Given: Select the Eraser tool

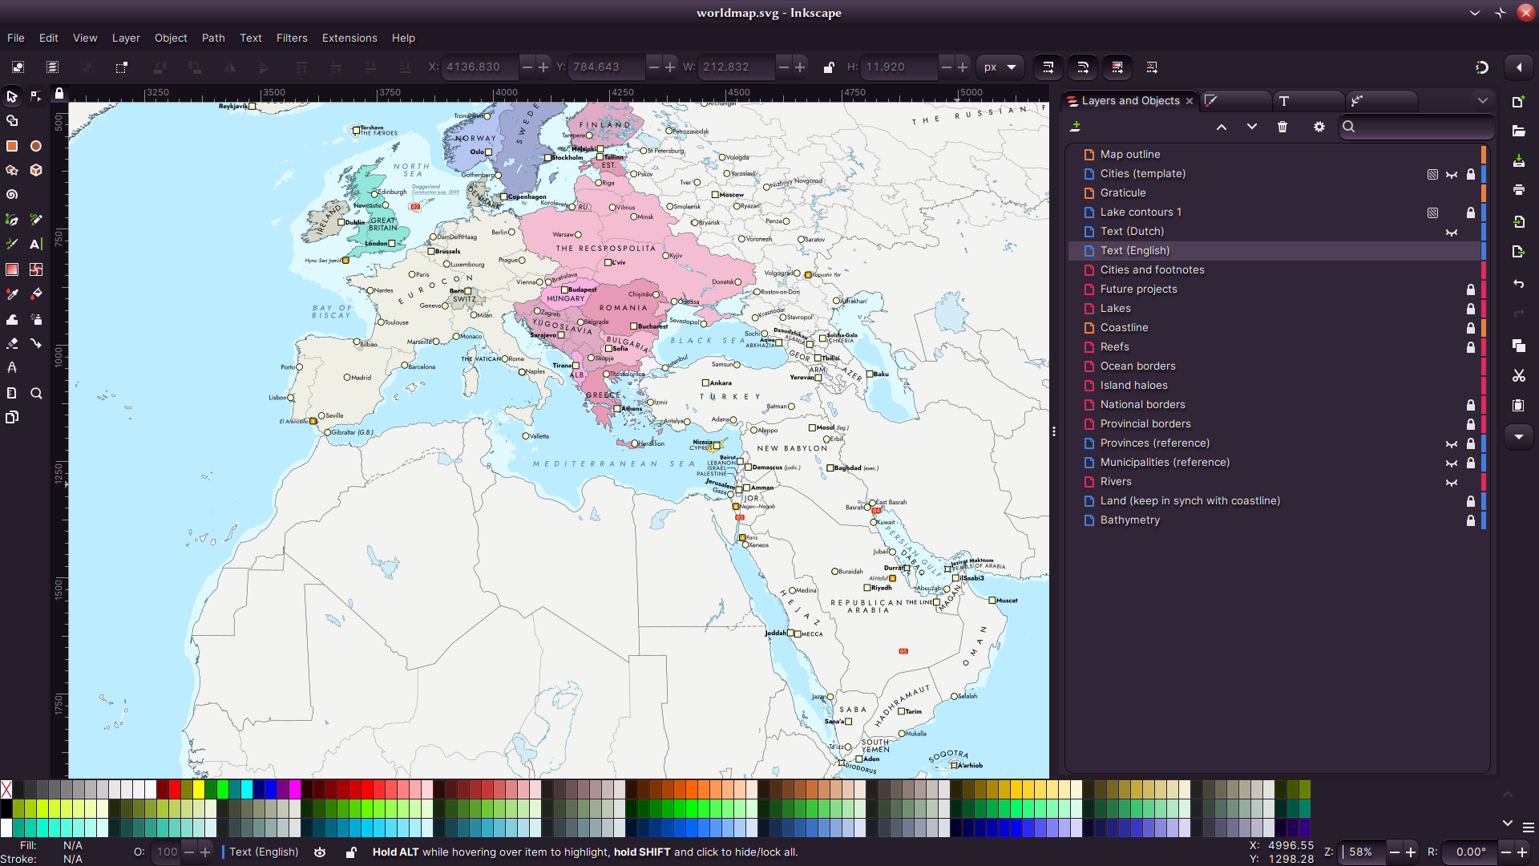Looking at the screenshot, I should click(12, 343).
